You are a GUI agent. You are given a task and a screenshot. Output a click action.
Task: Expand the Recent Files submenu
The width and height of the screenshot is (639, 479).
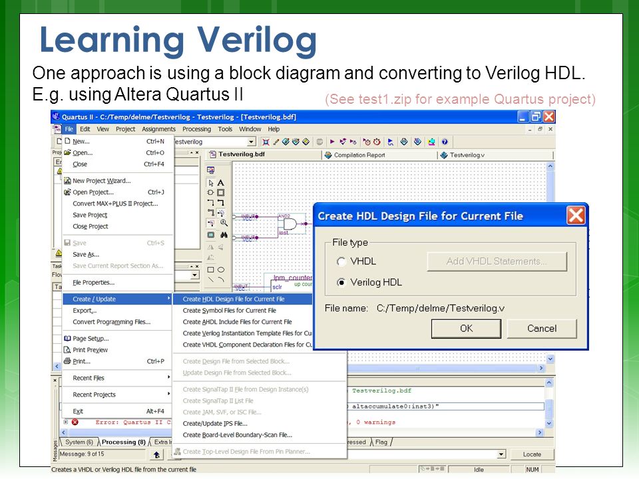tap(117, 378)
